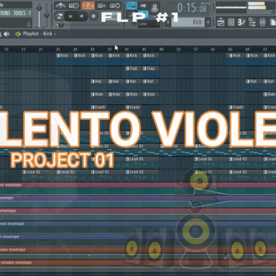The width and height of the screenshot is (276, 276).
Task: Switch pattern/song mode button
Action: 59,17
